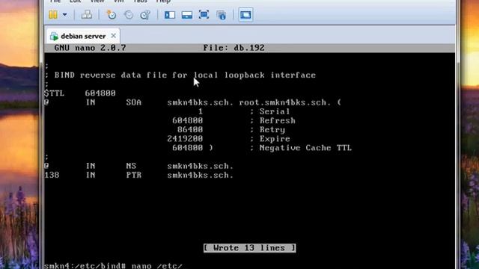479x269 pixels.
Task: Click the Wrote 13 lines status message
Action: (249, 248)
